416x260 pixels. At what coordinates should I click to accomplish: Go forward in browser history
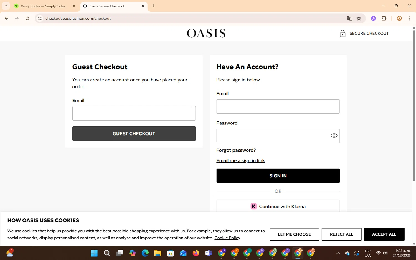pos(17,18)
